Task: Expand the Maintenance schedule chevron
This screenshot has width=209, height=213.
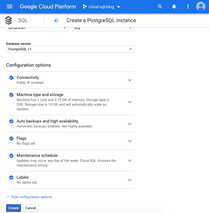Action: pos(130,160)
